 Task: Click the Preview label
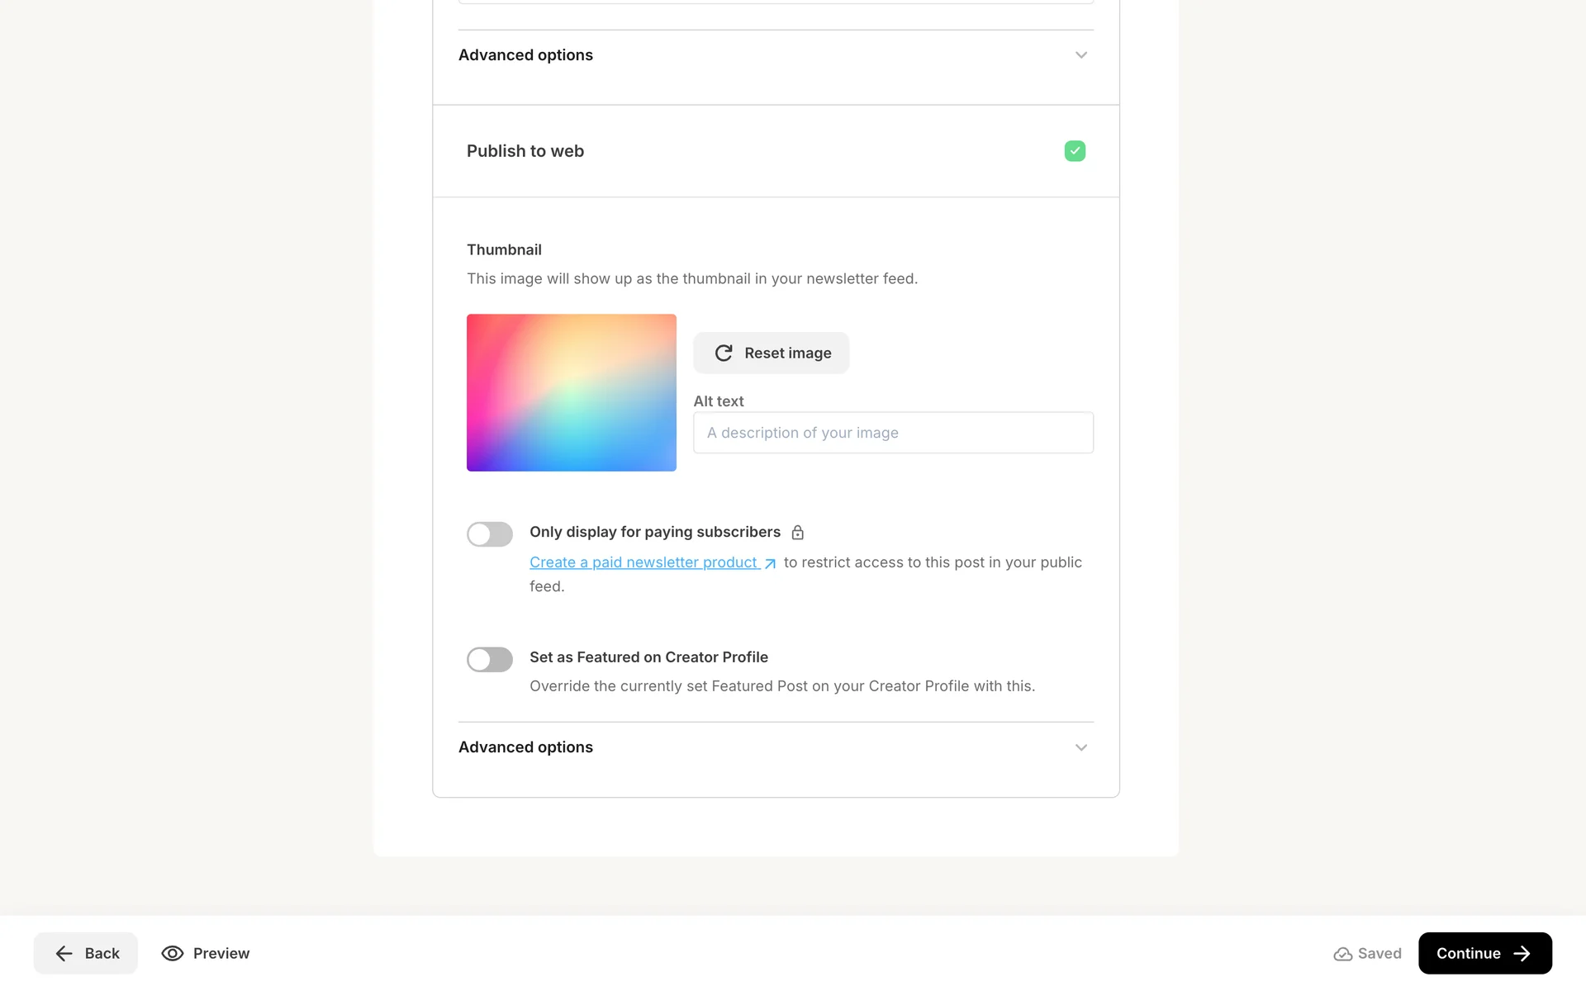click(x=221, y=954)
